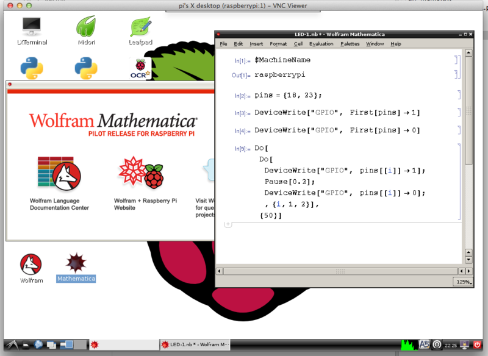Select the cell bracket of Out[1] raspberrypi
The height and width of the screenshot is (356, 488).
(x=457, y=74)
